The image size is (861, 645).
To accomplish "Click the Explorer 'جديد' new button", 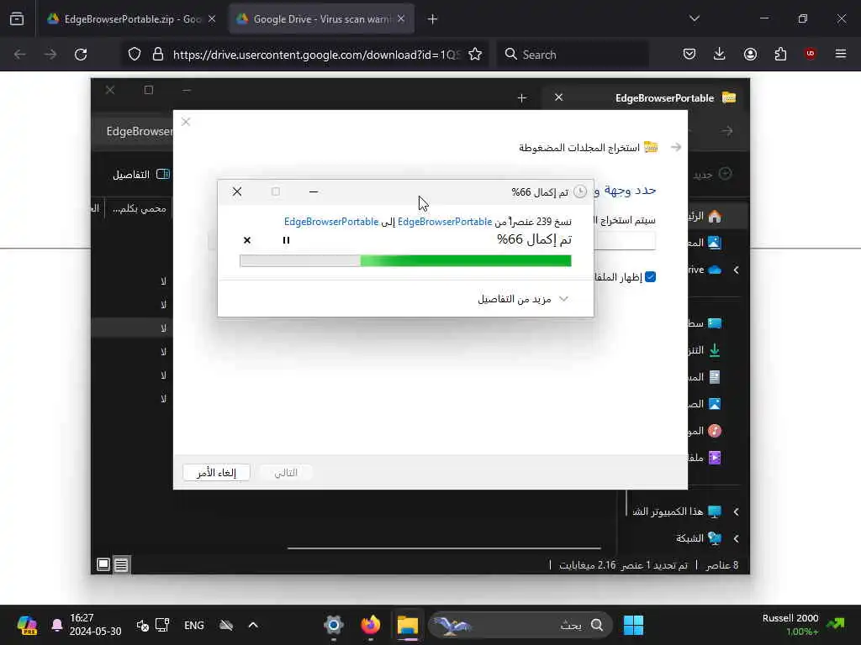I will (x=712, y=175).
